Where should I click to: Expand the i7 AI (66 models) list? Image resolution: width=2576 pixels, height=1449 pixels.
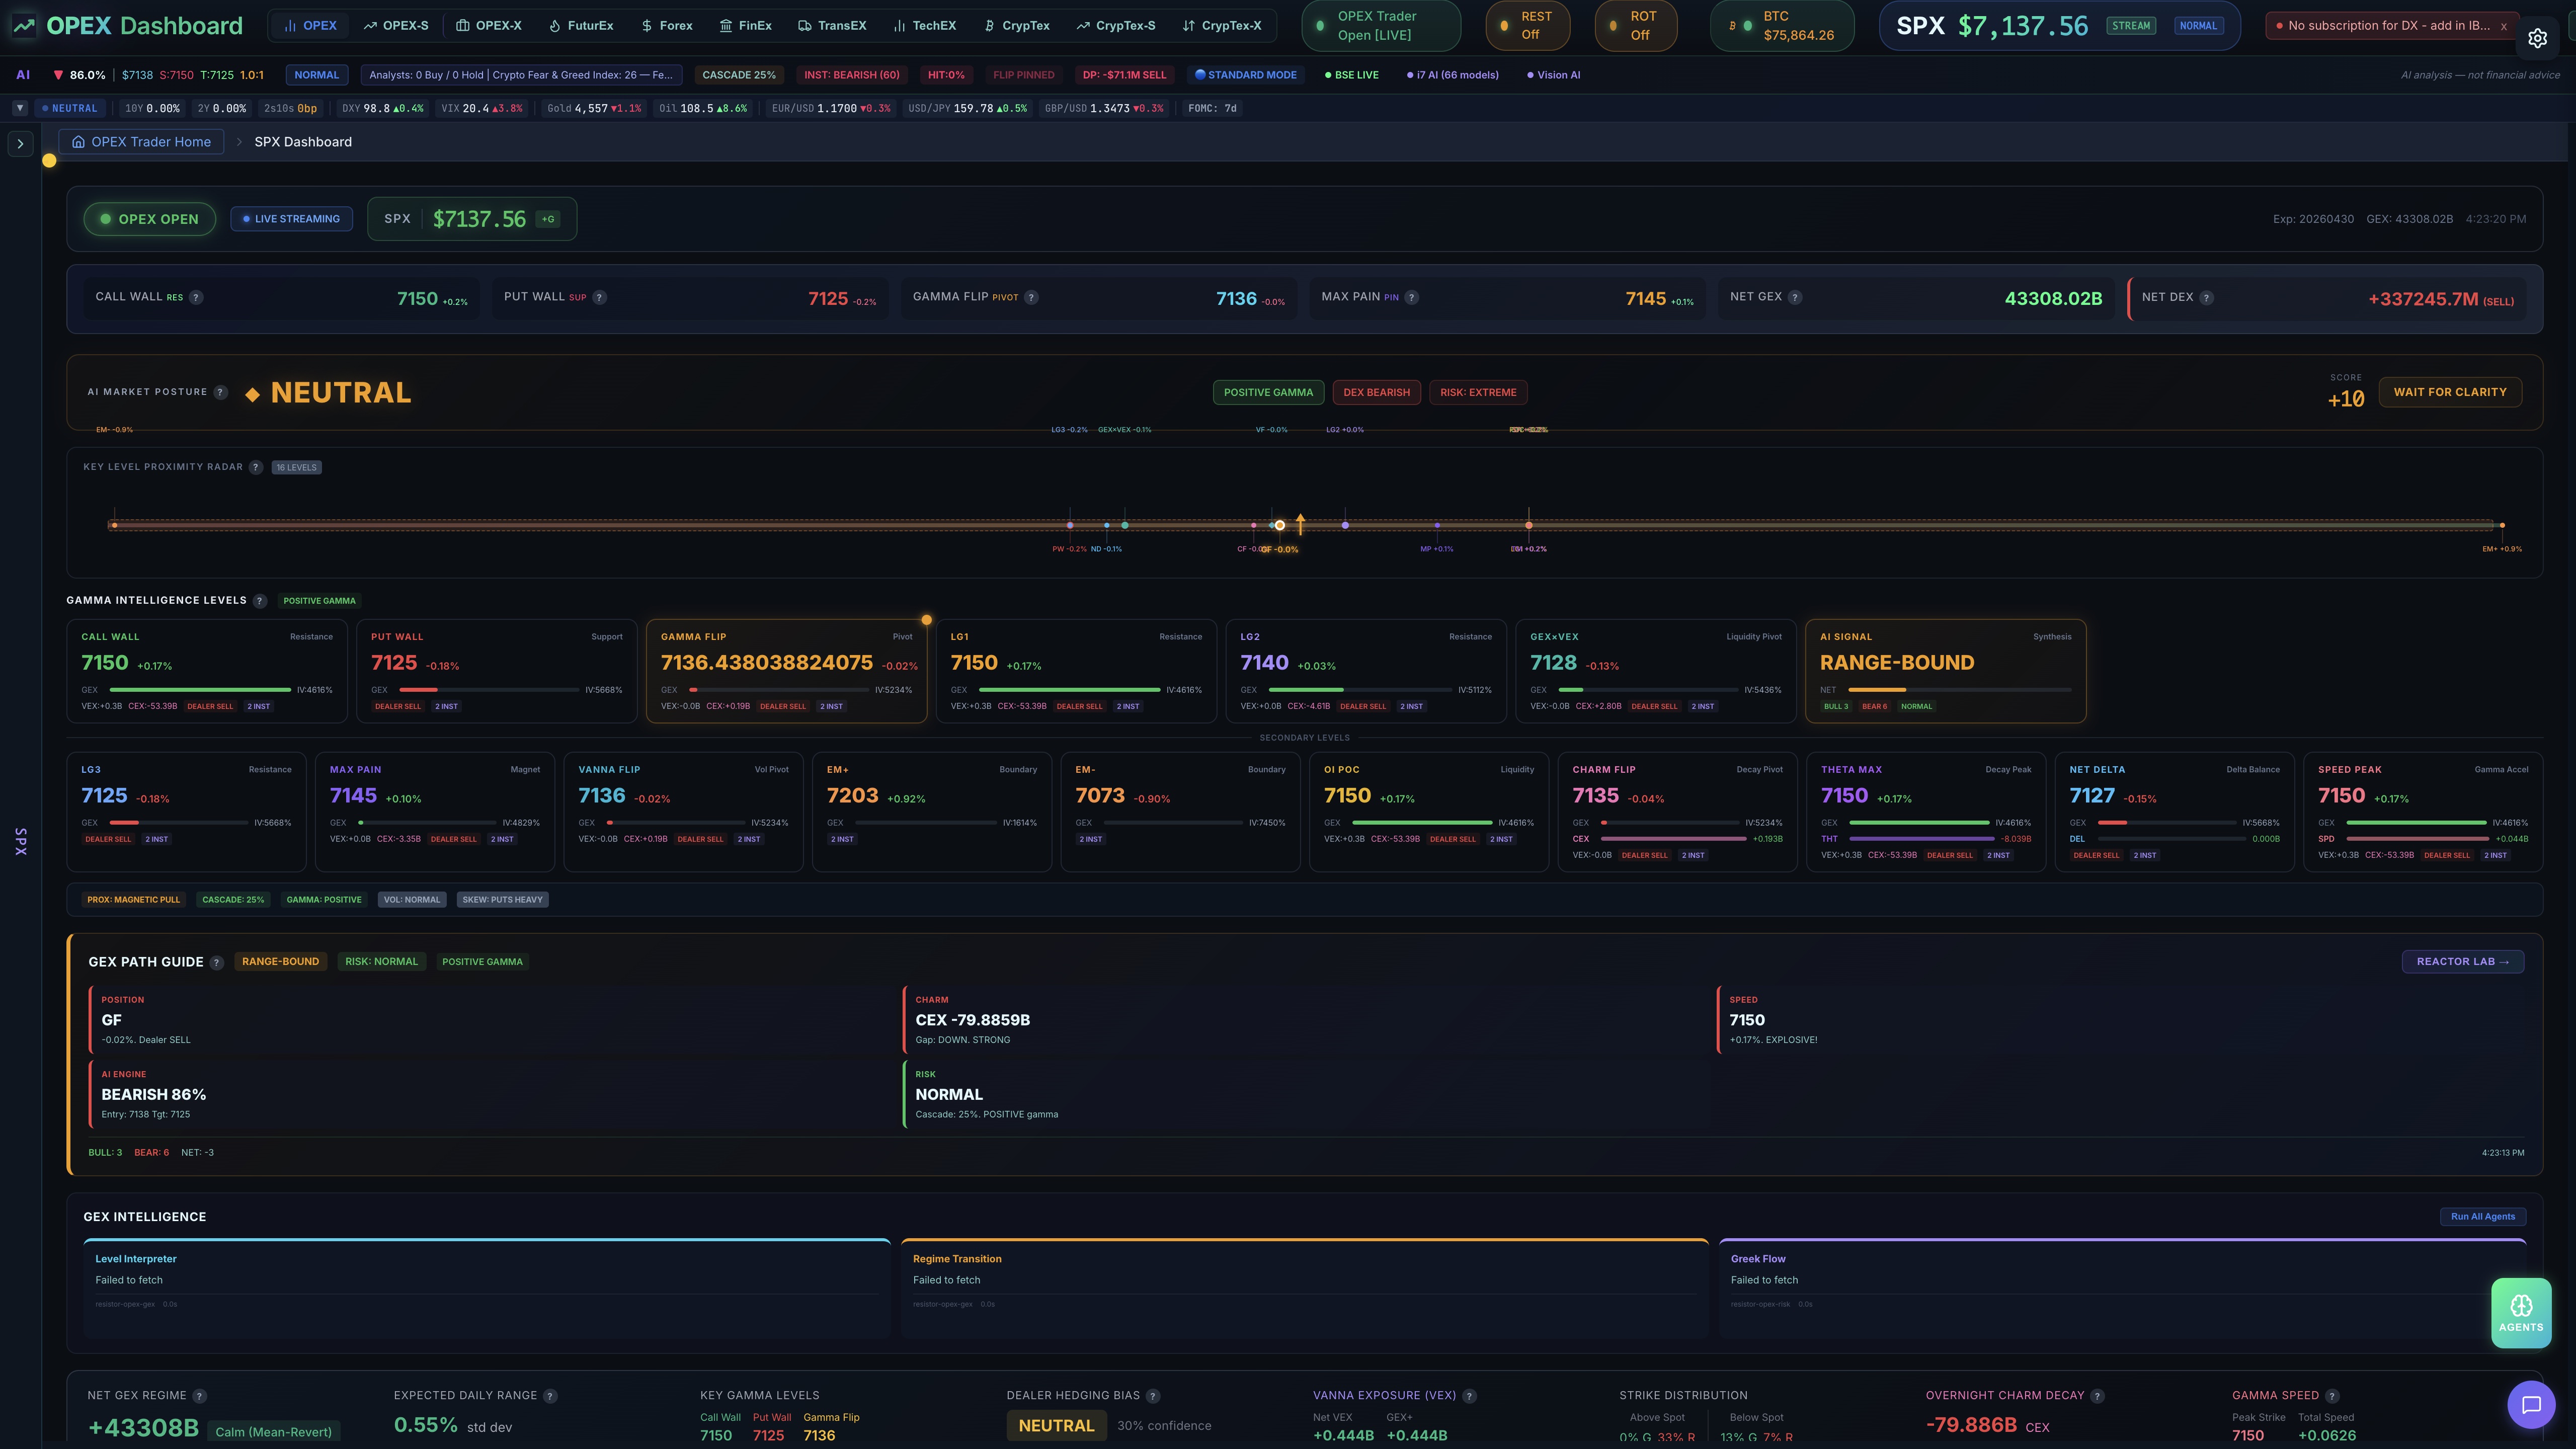pyautogui.click(x=1452, y=75)
